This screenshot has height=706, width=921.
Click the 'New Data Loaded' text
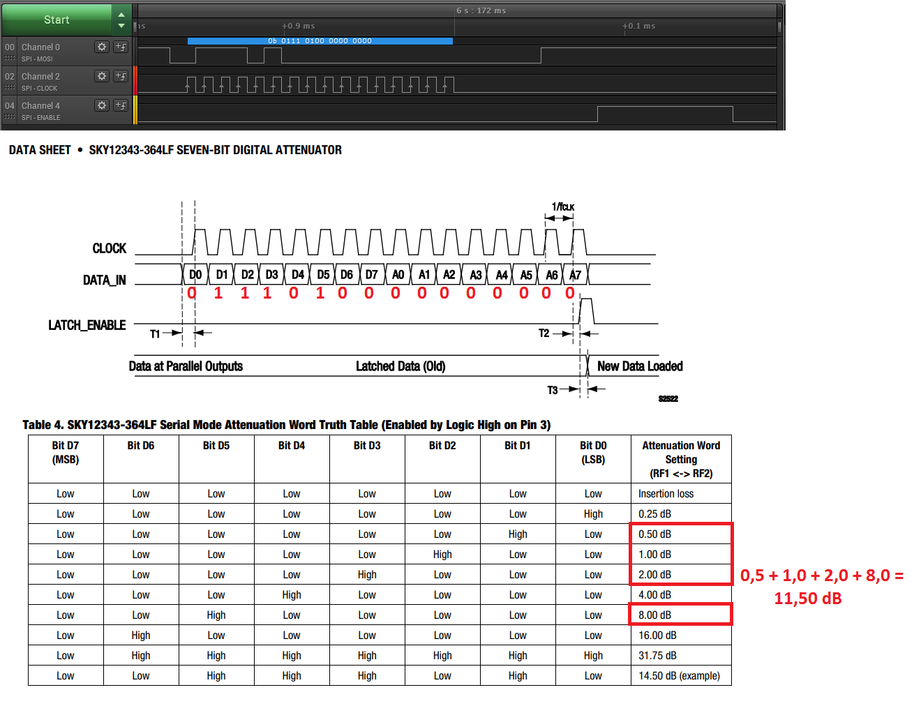click(x=640, y=366)
